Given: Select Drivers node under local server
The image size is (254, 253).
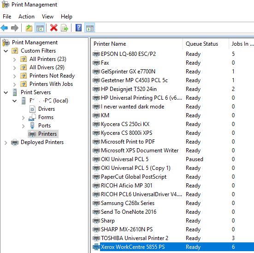Looking at the screenshot, I should click(x=47, y=109).
